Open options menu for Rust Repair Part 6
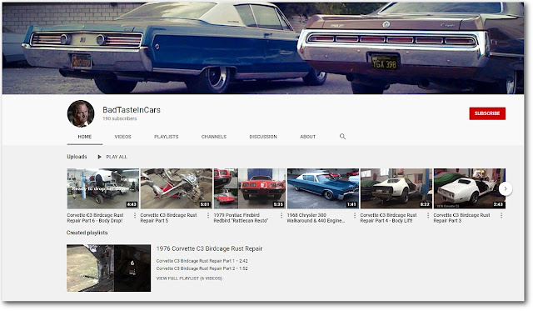Screen dimensions: 533x311 (x=135, y=215)
